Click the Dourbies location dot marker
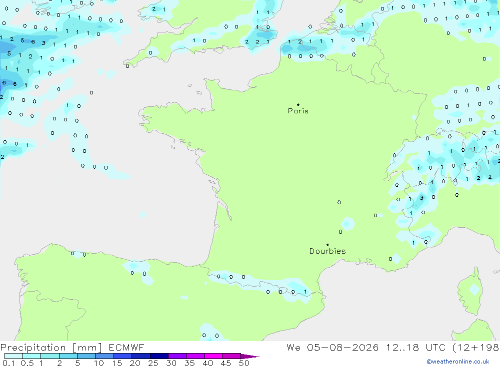The image size is (500, 366). pos(327,245)
